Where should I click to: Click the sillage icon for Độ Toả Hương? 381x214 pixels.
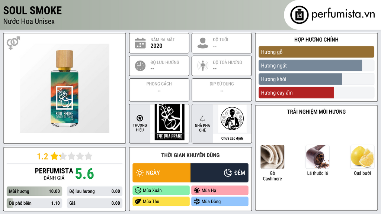click(203, 66)
